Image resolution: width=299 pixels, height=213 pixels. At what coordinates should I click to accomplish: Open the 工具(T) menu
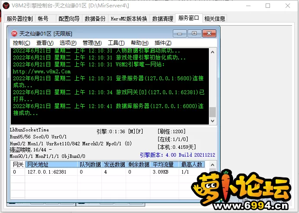(116, 43)
